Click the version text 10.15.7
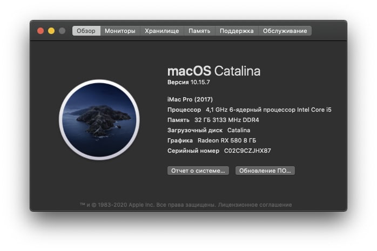This screenshot has height=251, width=377. (200, 82)
